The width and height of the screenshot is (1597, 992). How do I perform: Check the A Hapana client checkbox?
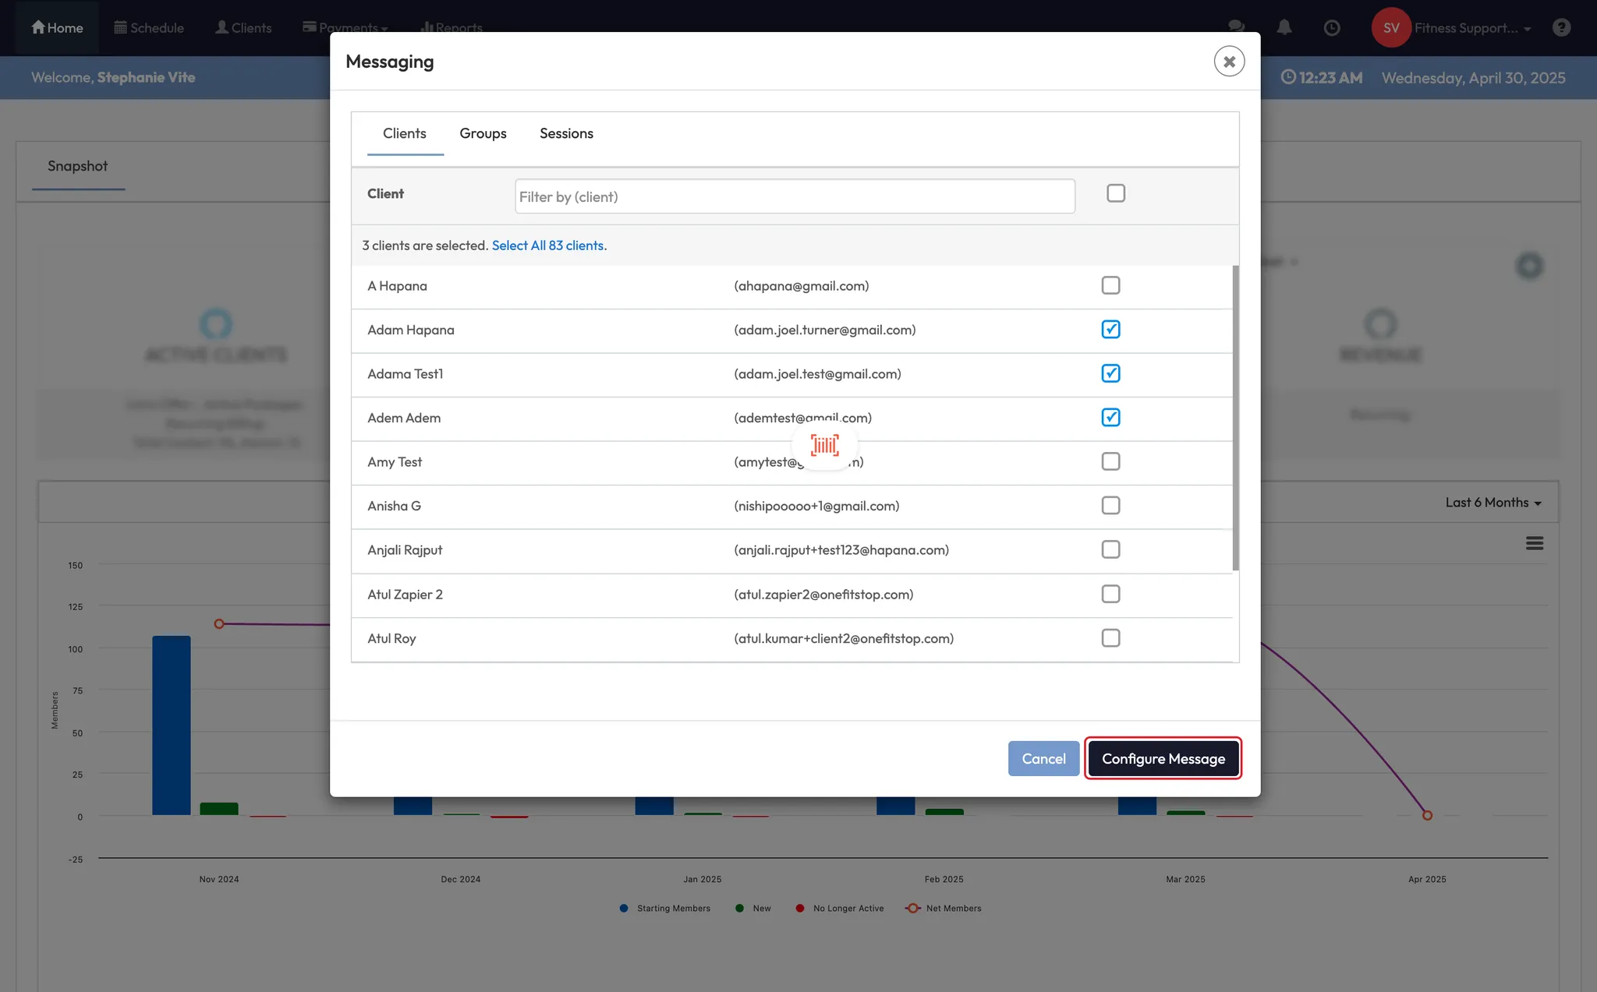tap(1110, 285)
